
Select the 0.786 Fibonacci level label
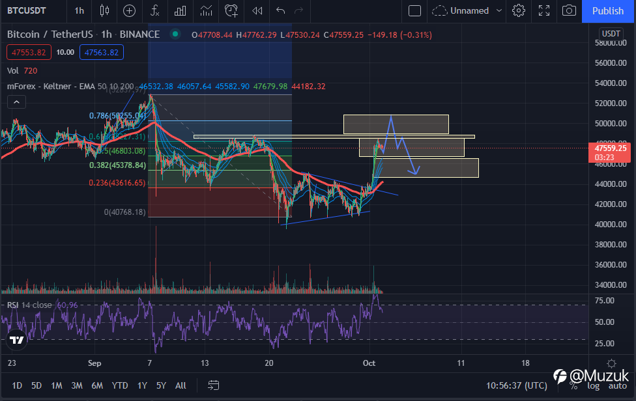point(117,116)
